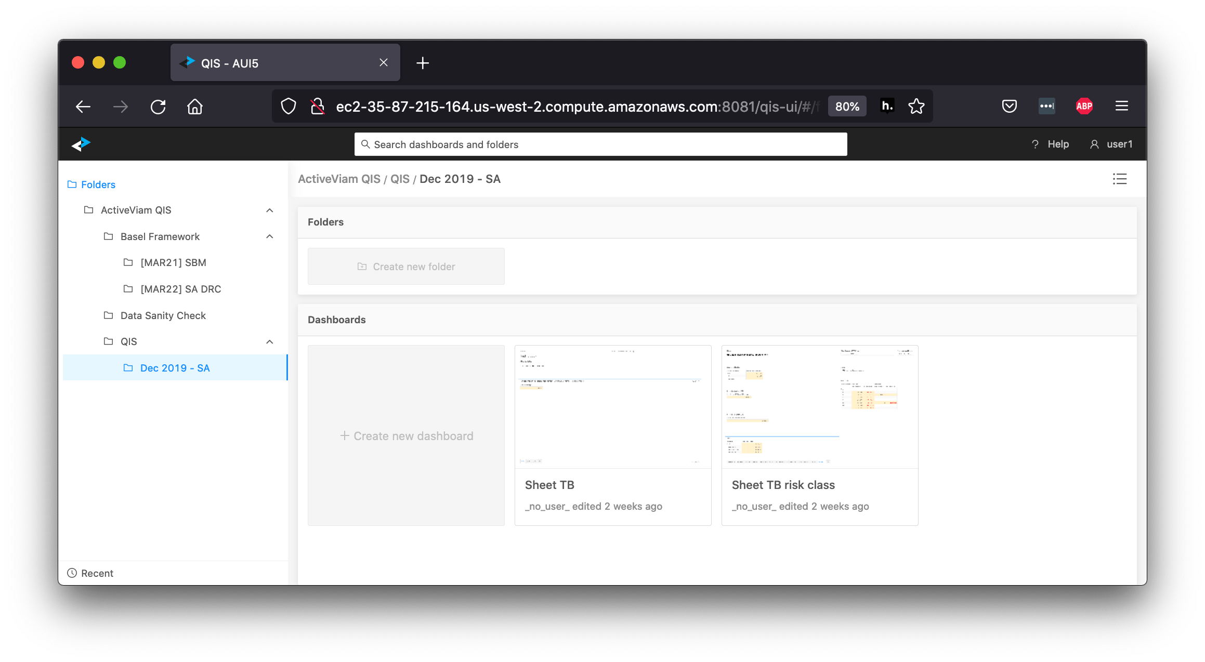Viewport: 1205px width, 662px height.
Task: Reload the current page
Action: pos(158,107)
